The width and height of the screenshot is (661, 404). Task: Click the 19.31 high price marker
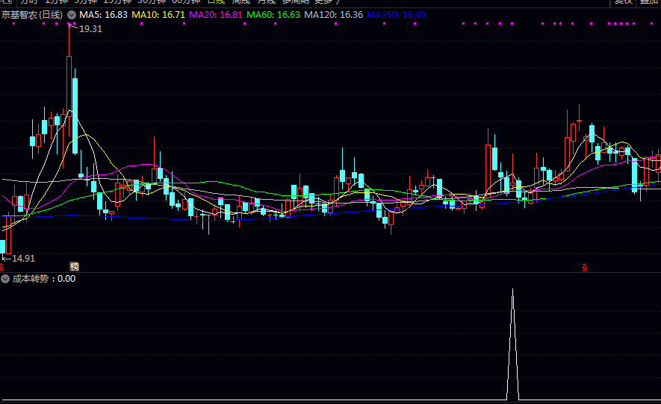coord(90,29)
